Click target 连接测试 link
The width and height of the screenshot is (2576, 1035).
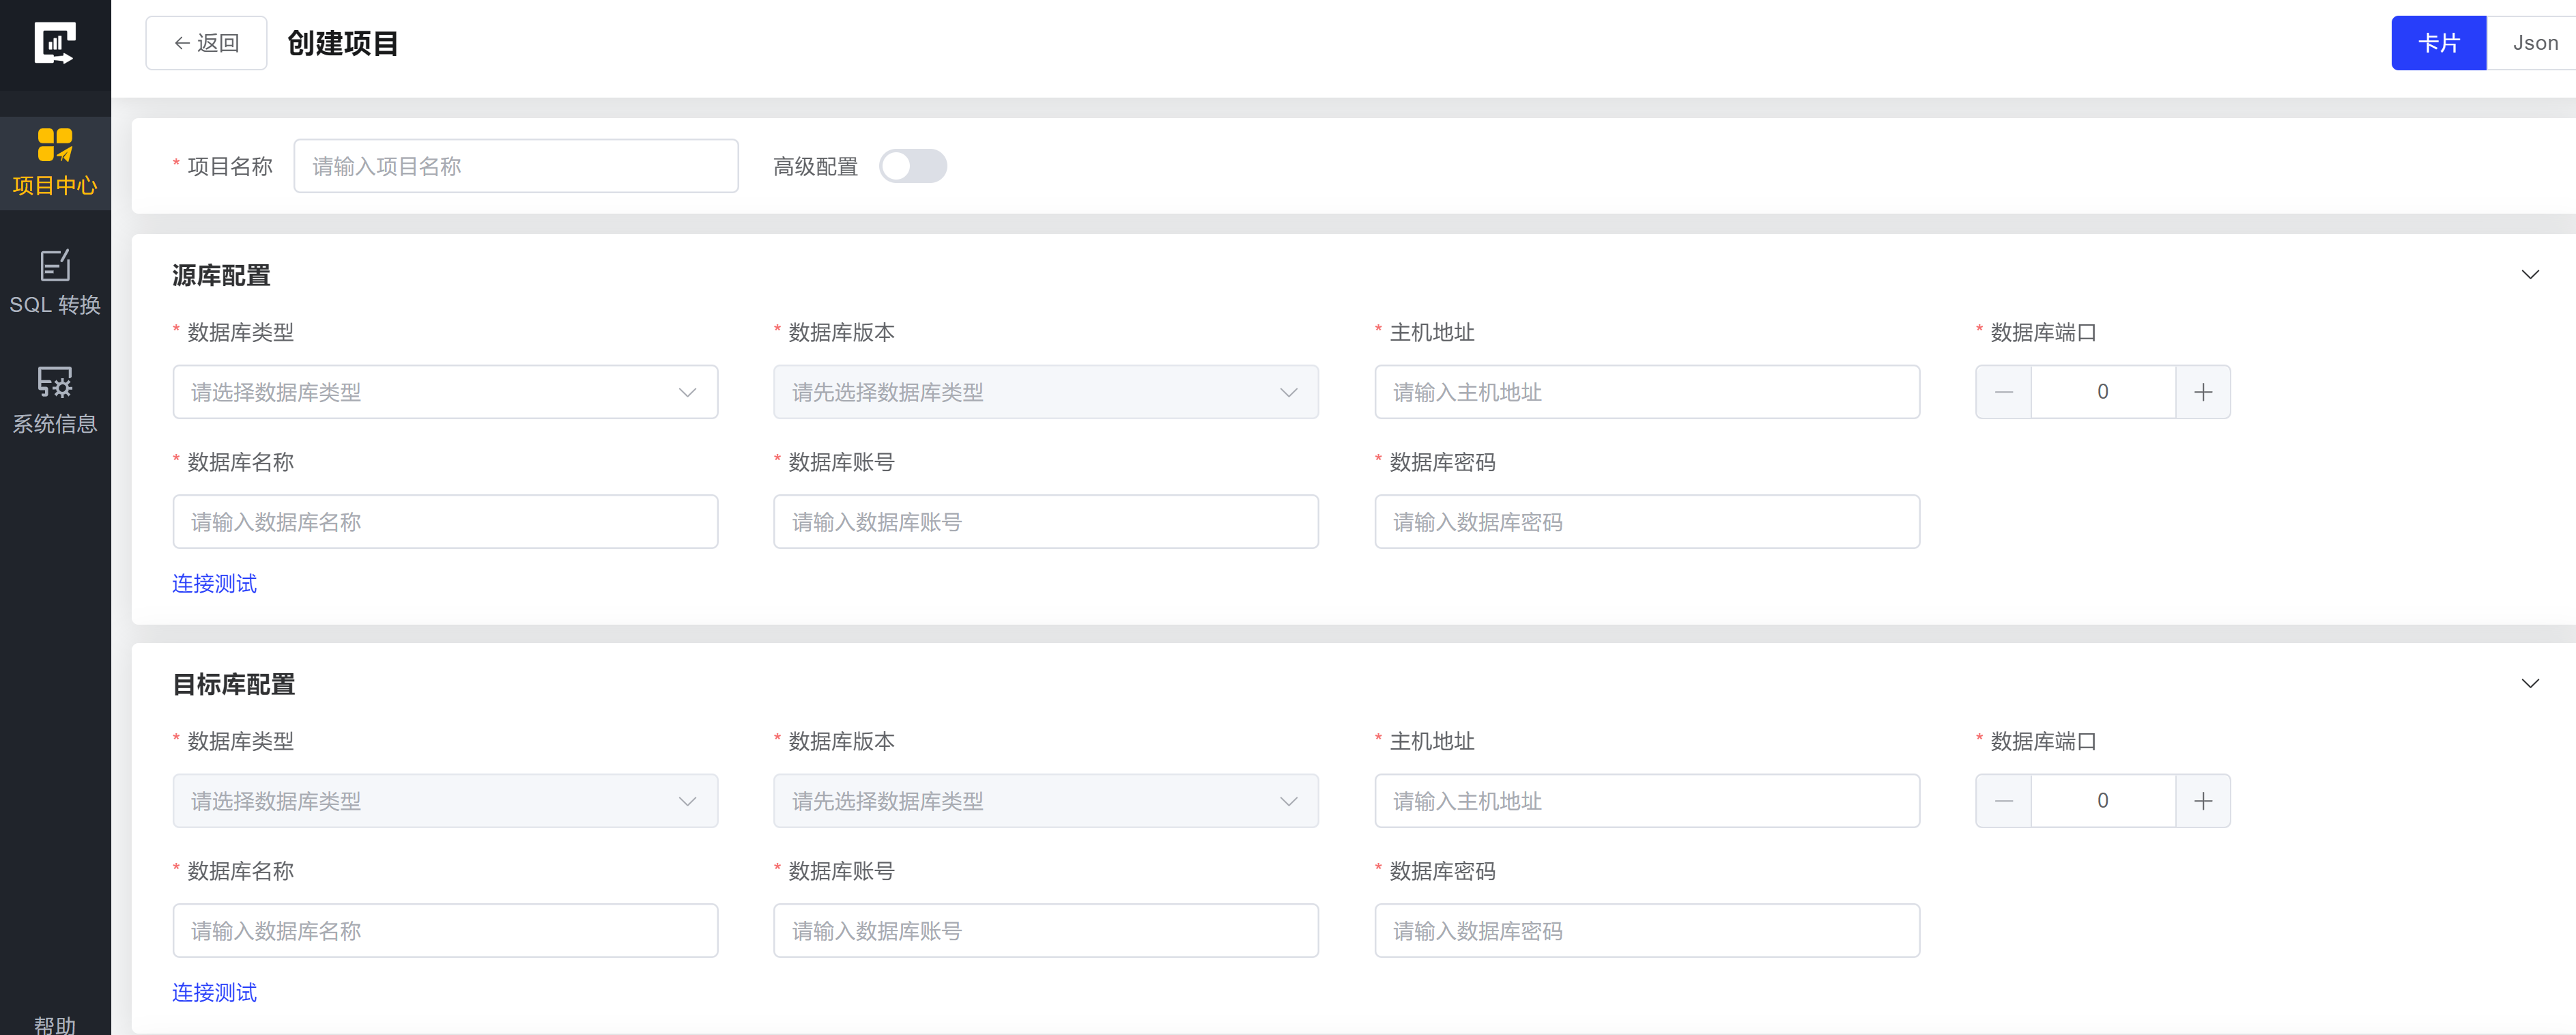(214, 993)
